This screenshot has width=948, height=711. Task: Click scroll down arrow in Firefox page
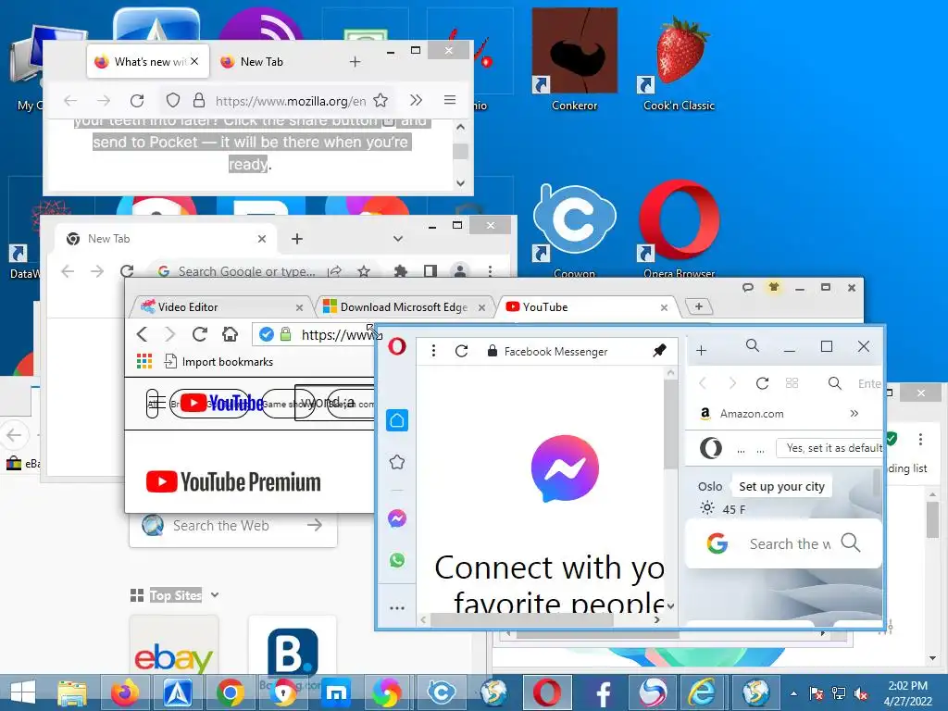click(461, 182)
